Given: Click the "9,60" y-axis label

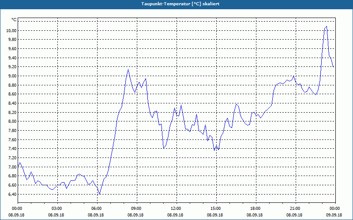Looking at the screenshot, I should pyautogui.click(x=12, y=49).
